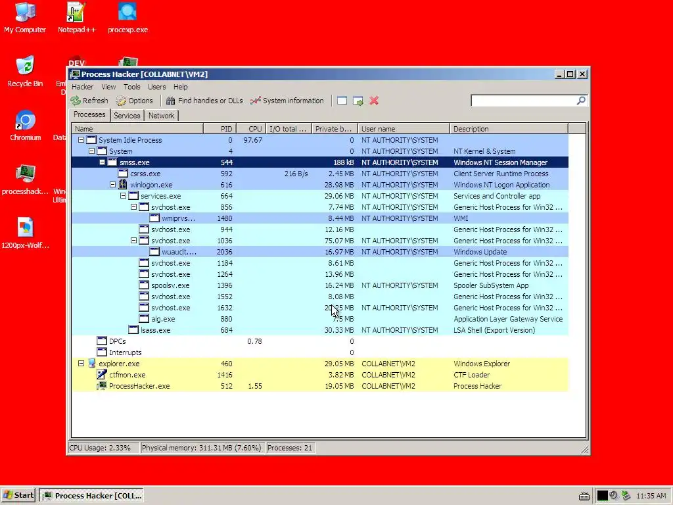Image resolution: width=673 pixels, height=505 pixels.
Task: Select the svchost.exe row with PID 944
Action: (320, 229)
